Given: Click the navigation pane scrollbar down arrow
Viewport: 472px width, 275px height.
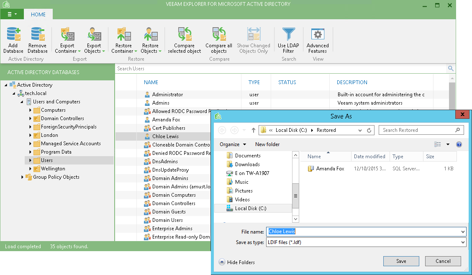Looking at the screenshot, I should [295, 219].
